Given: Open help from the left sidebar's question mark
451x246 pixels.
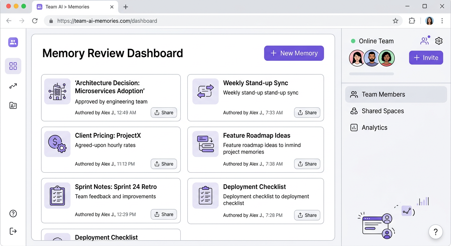Looking at the screenshot, I should pyautogui.click(x=13, y=214).
